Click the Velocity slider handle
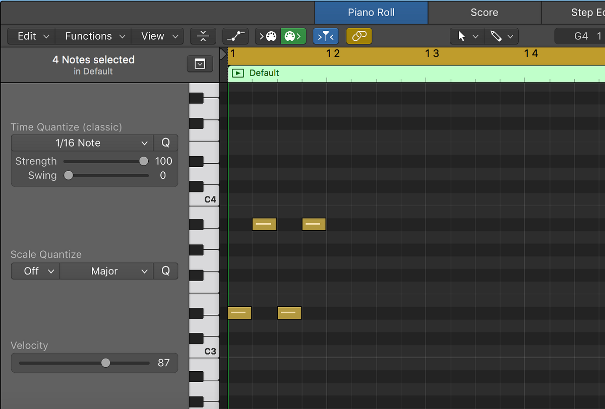The height and width of the screenshot is (409, 605). click(x=105, y=363)
